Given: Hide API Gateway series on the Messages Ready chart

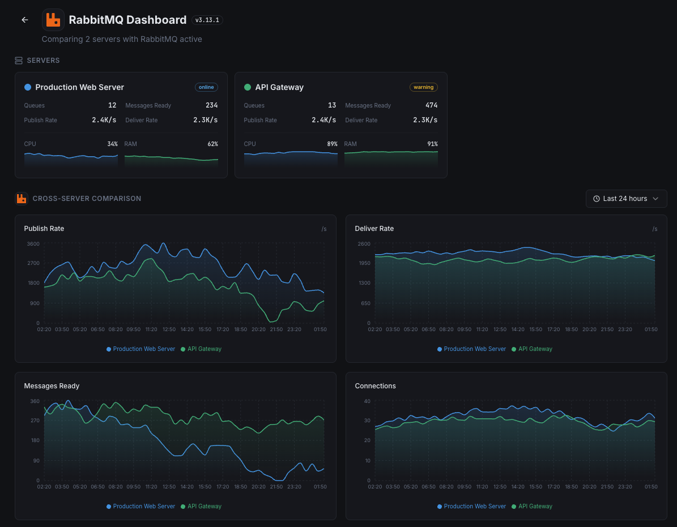Looking at the screenshot, I should 201,506.
